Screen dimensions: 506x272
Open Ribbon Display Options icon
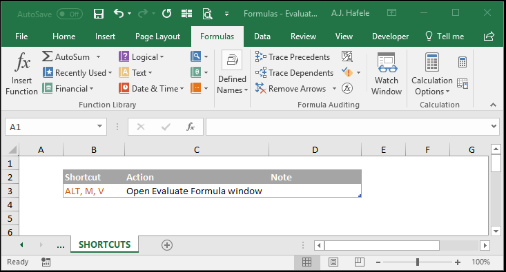392,12
